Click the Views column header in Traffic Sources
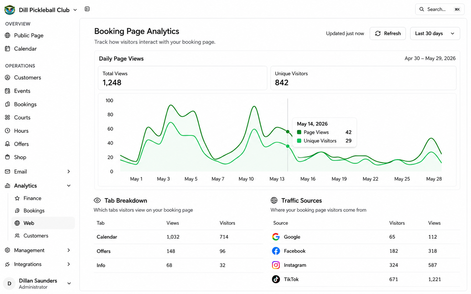The image size is (471, 294). [x=434, y=223]
